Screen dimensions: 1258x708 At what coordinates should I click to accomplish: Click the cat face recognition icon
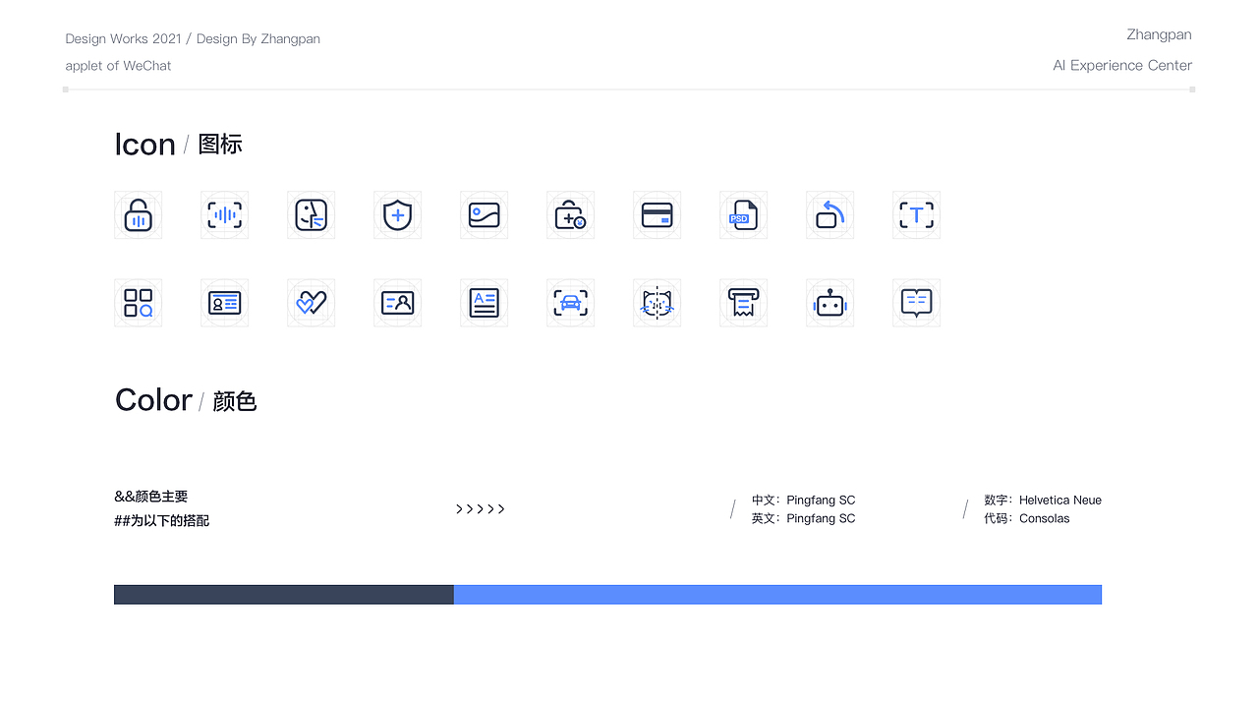click(x=657, y=303)
